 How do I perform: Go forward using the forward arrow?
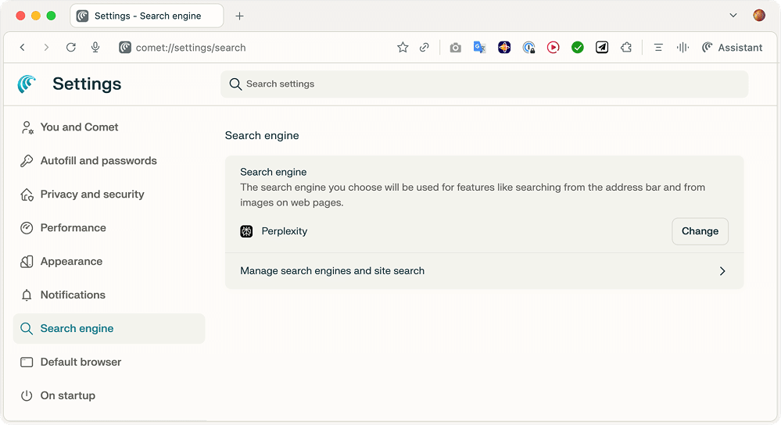46,48
